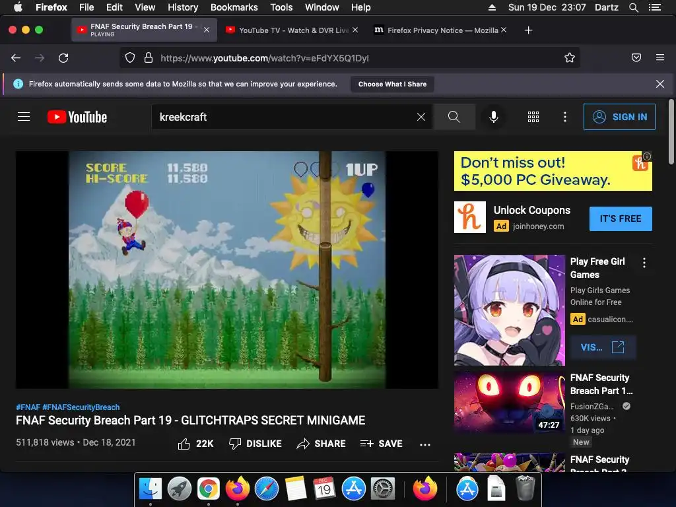Image resolution: width=676 pixels, height=507 pixels.
Task: Open the tracking protection shield icon
Action: point(130,58)
